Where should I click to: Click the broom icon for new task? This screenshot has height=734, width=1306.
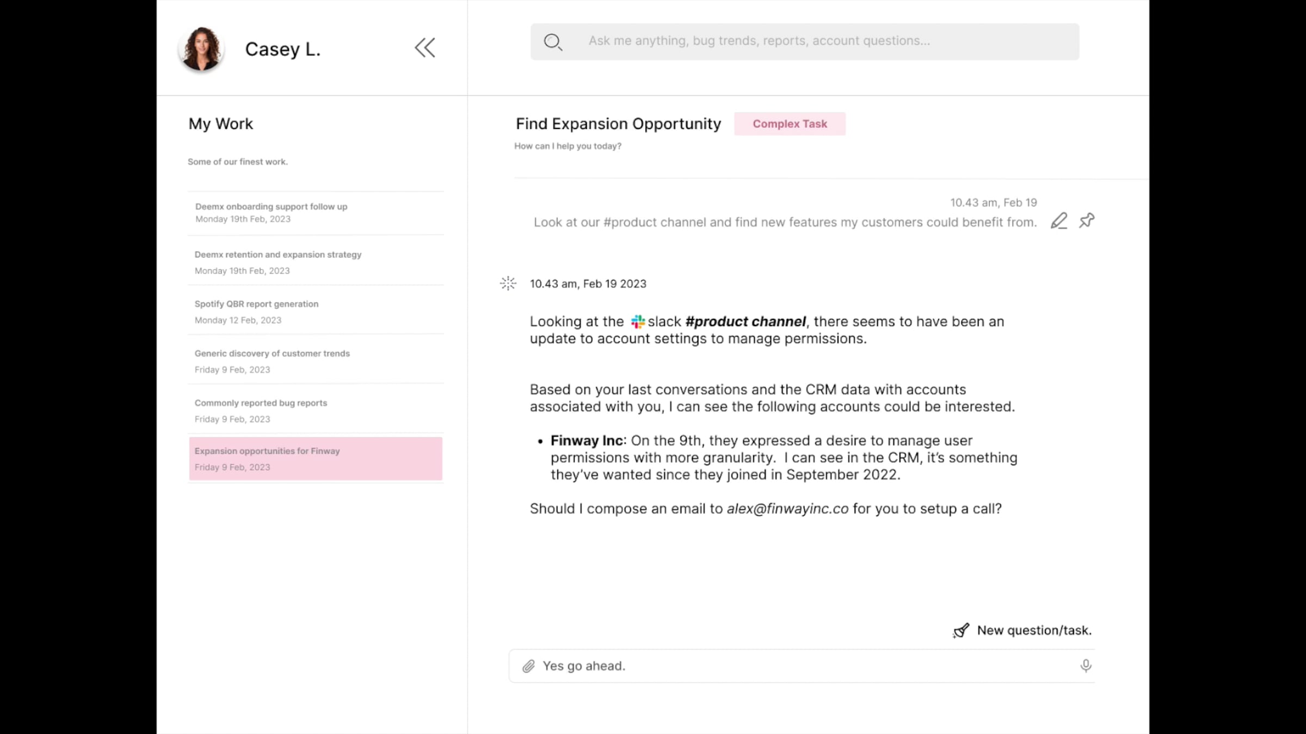[x=962, y=630]
